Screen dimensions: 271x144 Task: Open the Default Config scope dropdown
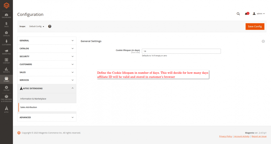(37, 26)
